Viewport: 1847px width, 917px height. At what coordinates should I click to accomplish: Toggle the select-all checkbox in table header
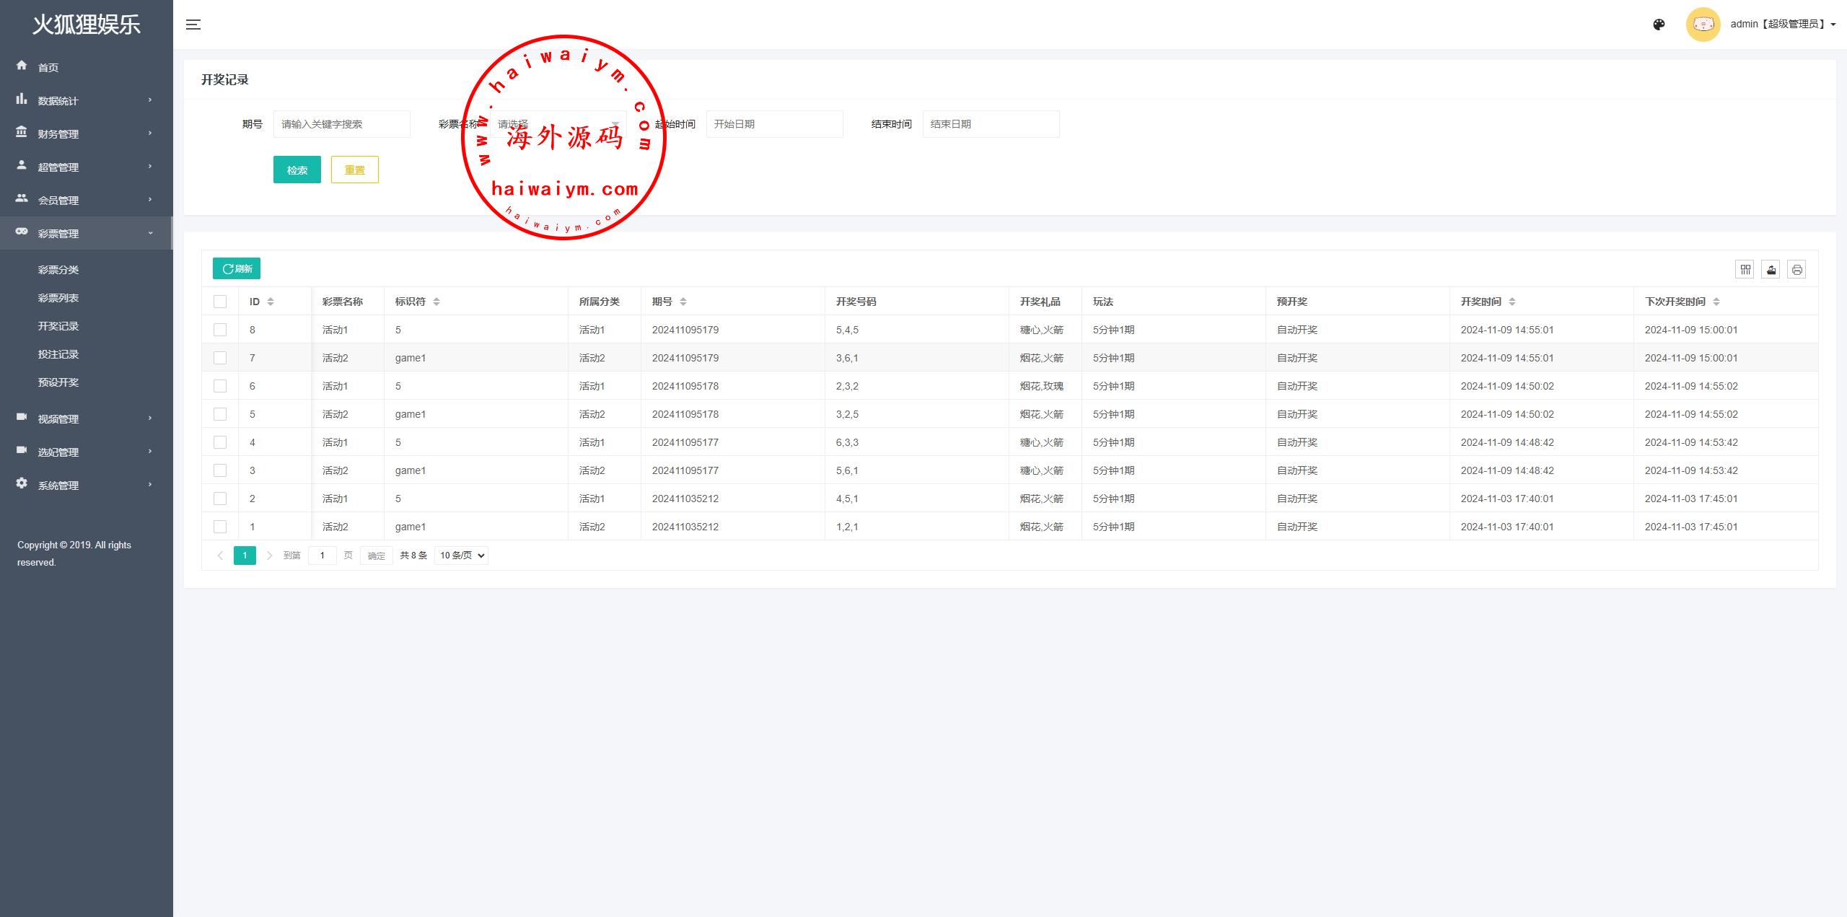click(220, 302)
